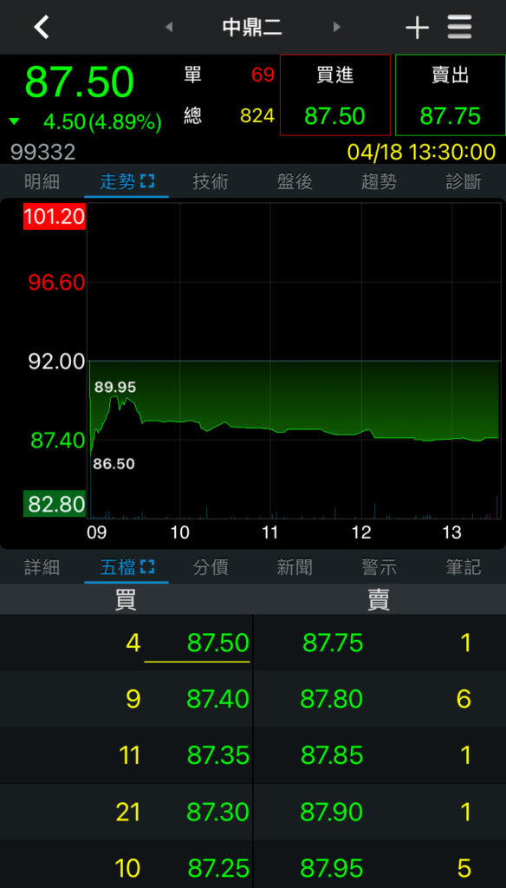Screen dimensions: 506x888
Task: Open the hamburger menu icon
Action: [459, 27]
